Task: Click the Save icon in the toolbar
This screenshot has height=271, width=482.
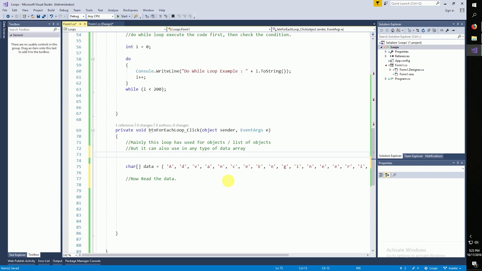Action: point(38,16)
